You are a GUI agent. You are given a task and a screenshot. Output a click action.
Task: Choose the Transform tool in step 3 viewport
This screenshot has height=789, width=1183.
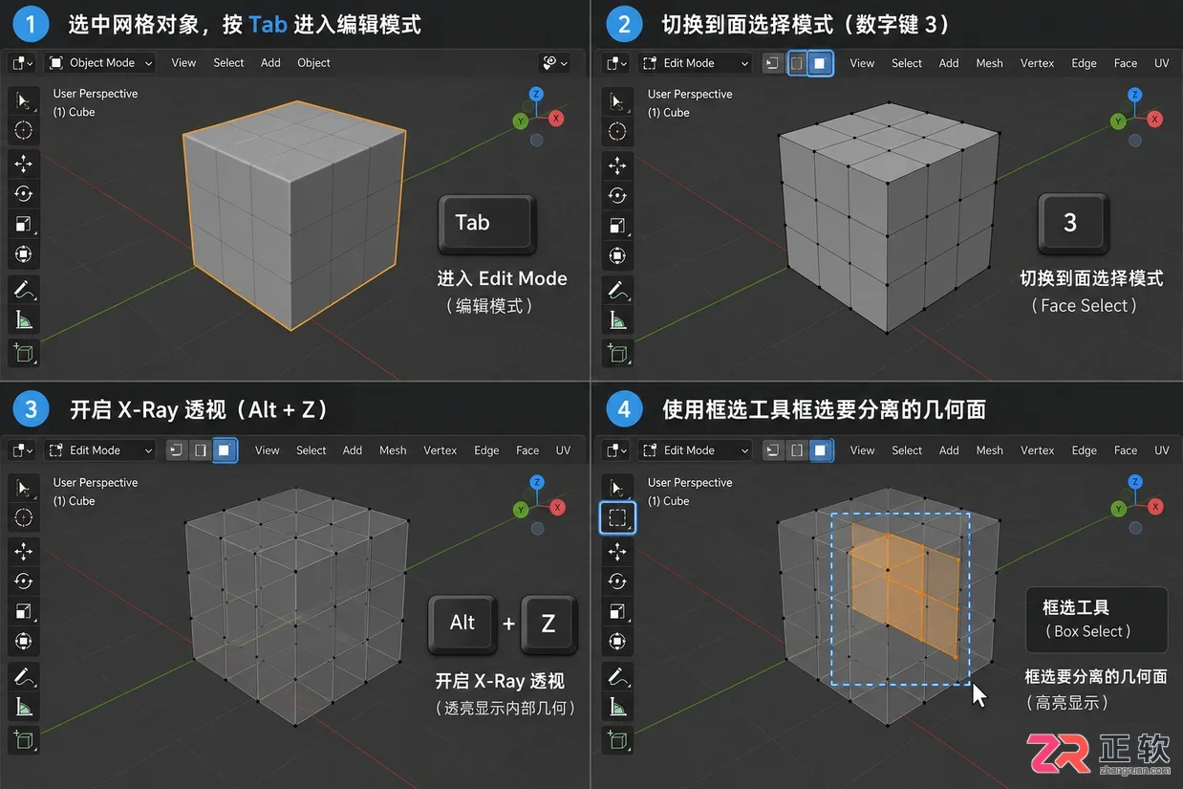[24, 641]
